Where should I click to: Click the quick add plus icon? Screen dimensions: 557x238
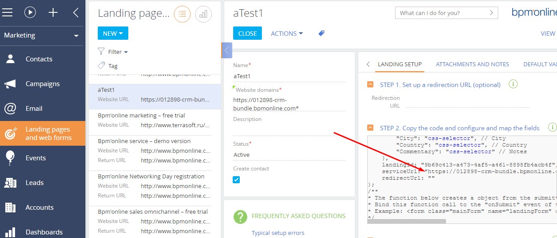pyautogui.click(x=53, y=12)
